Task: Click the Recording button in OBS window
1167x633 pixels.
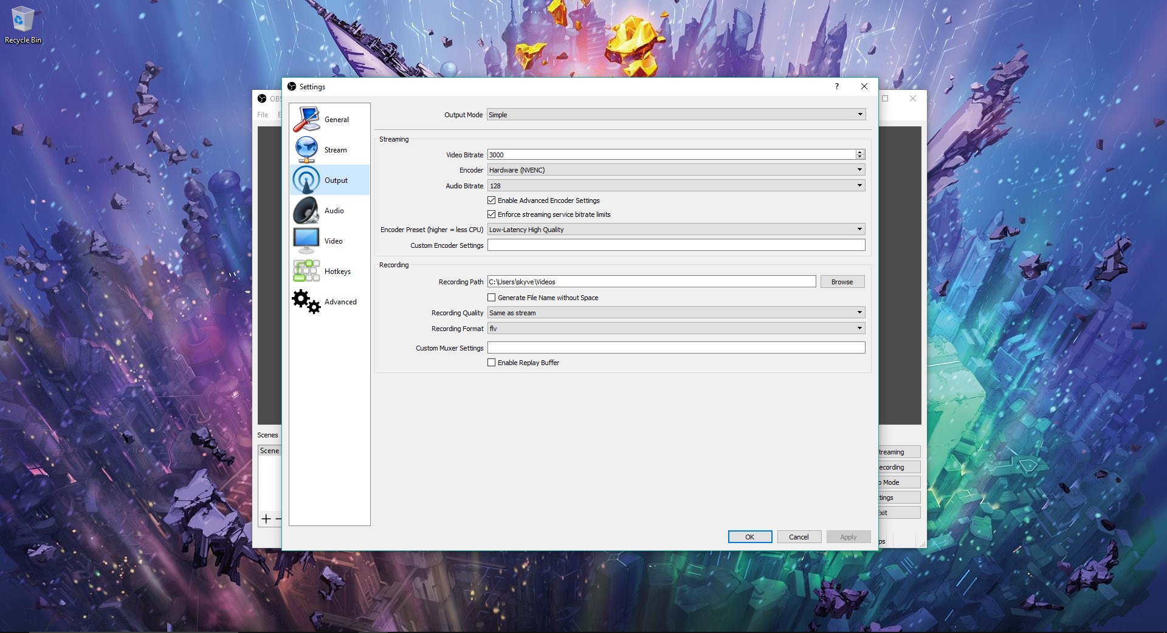Action: click(900, 467)
